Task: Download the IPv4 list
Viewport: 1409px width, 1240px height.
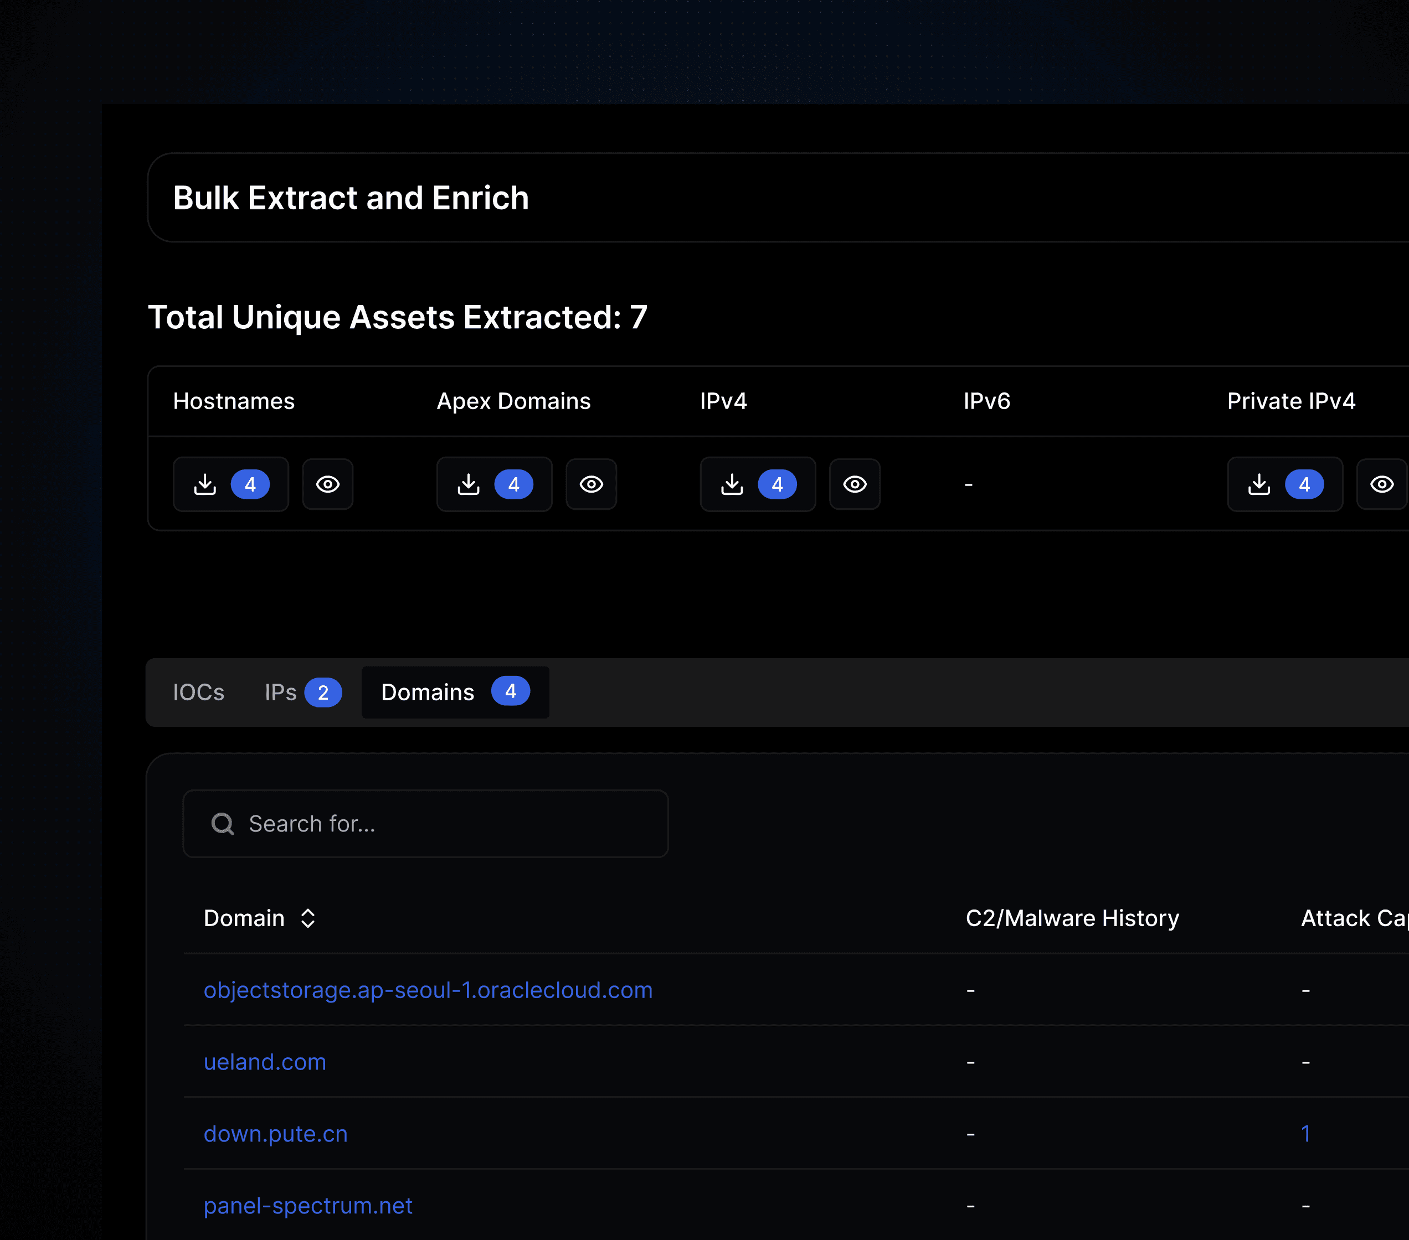Action: click(732, 484)
